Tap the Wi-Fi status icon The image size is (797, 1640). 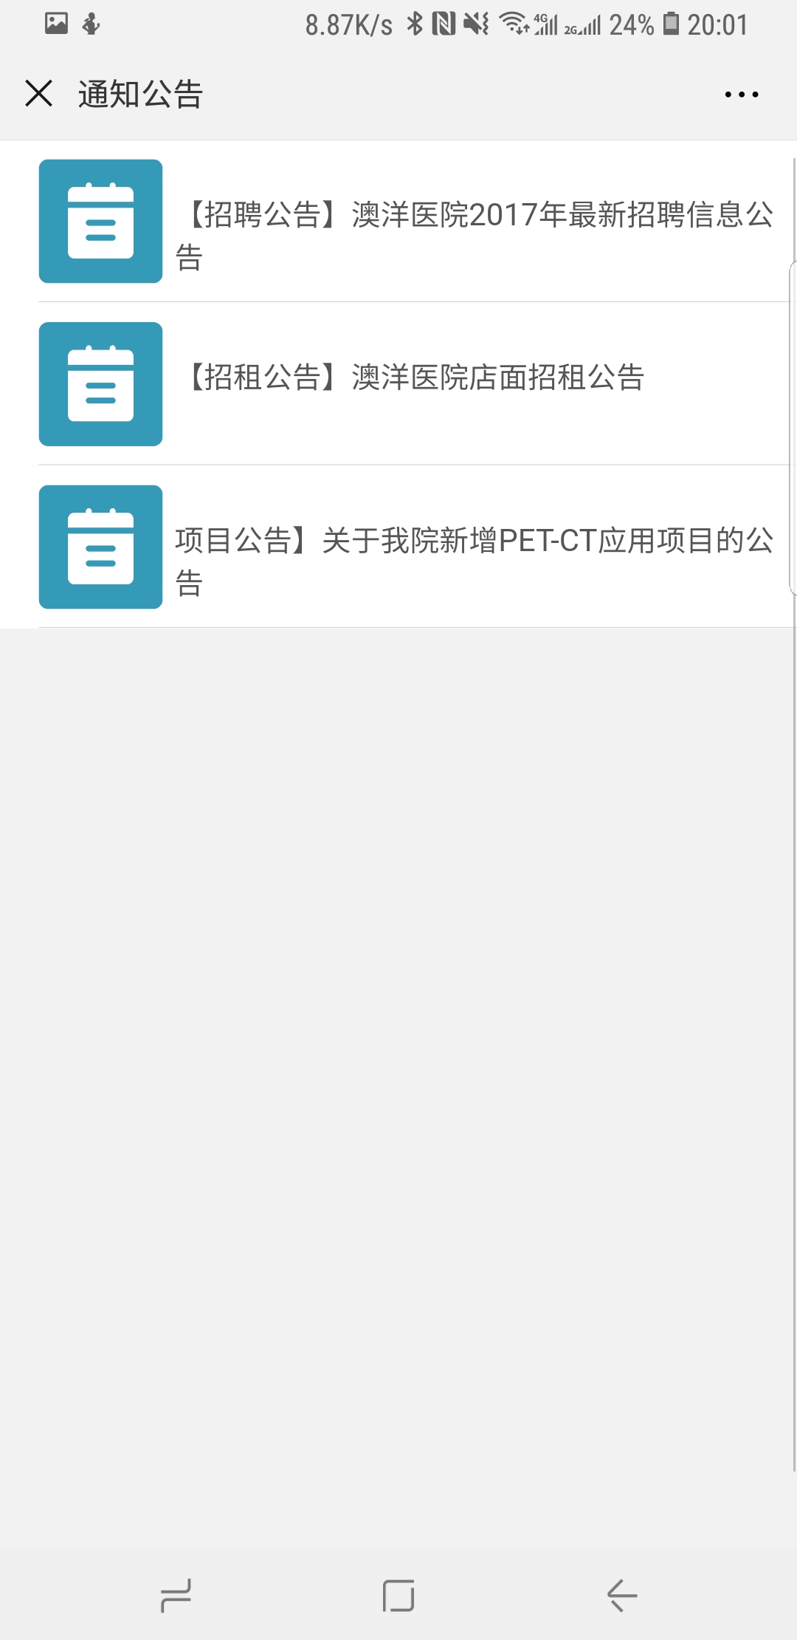pyautogui.click(x=514, y=24)
